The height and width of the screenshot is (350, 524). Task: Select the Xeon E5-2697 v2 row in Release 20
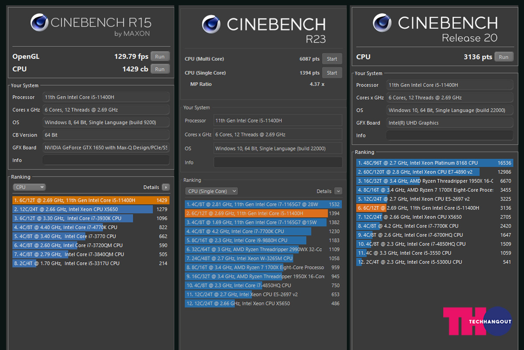pos(435,199)
